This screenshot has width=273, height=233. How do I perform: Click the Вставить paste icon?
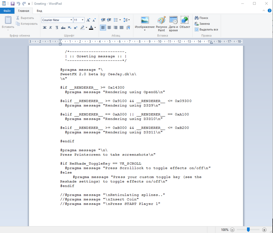(x=8, y=20)
